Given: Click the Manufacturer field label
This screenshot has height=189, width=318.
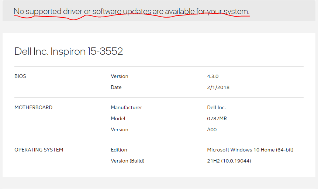Looking at the screenshot, I should click(x=126, y=107).
